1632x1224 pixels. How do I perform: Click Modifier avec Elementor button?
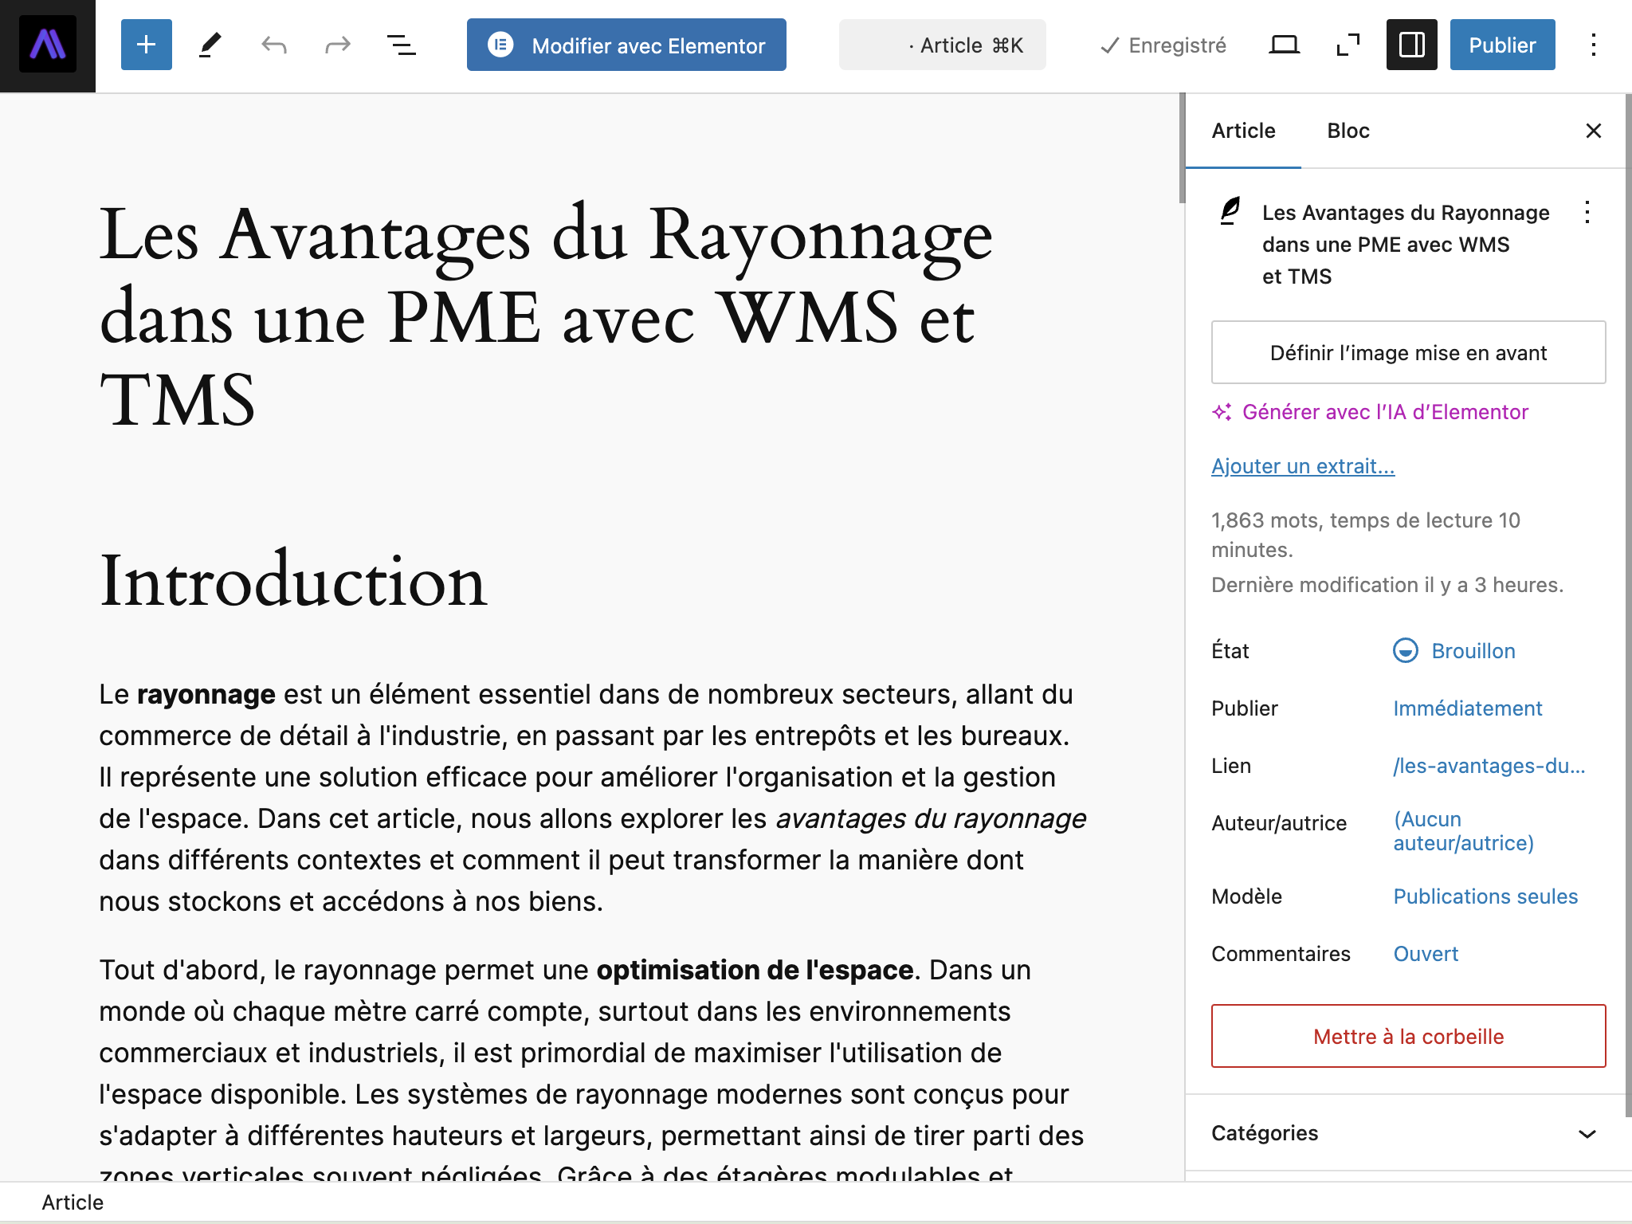coord(626,45)
